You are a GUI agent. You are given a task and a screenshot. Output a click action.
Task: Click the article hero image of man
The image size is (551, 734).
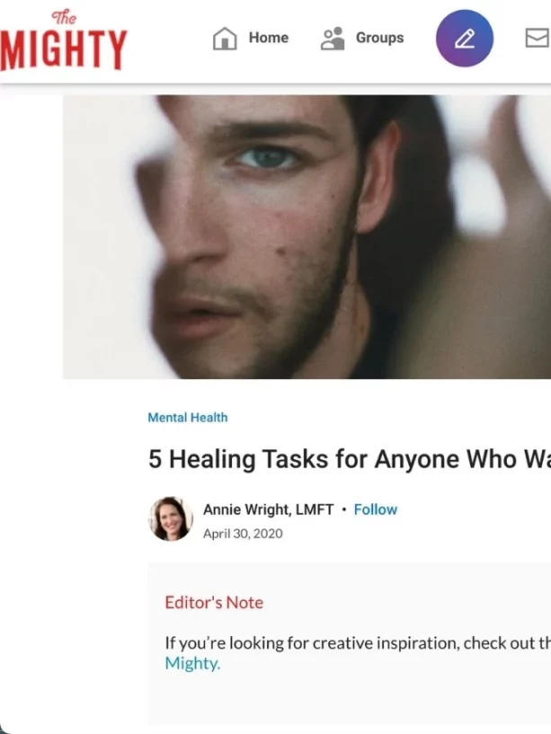coord(307,237)
